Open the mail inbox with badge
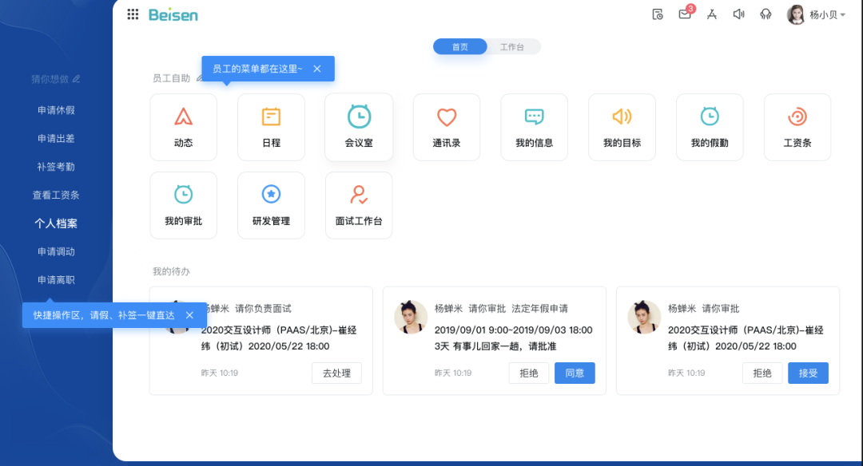The image size is (863, 466). pos(686,14)
